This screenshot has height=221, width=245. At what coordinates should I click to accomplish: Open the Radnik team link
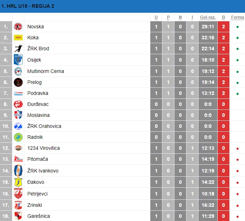(x=35, y=137)
